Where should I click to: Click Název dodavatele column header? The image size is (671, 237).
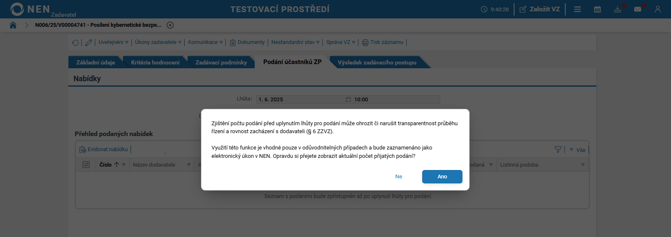pos(154,165)
